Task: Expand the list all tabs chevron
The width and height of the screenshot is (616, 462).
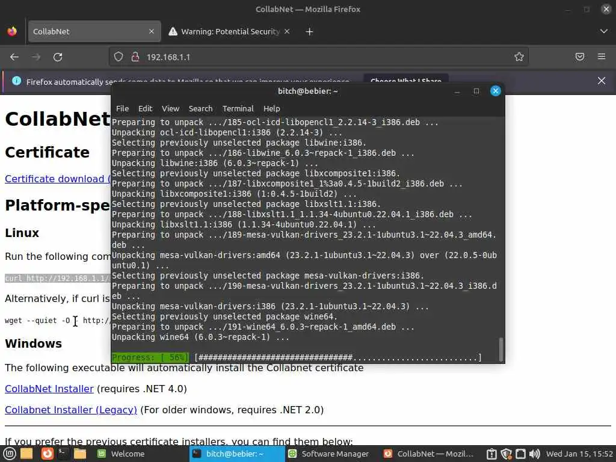Action: (604, 31)
